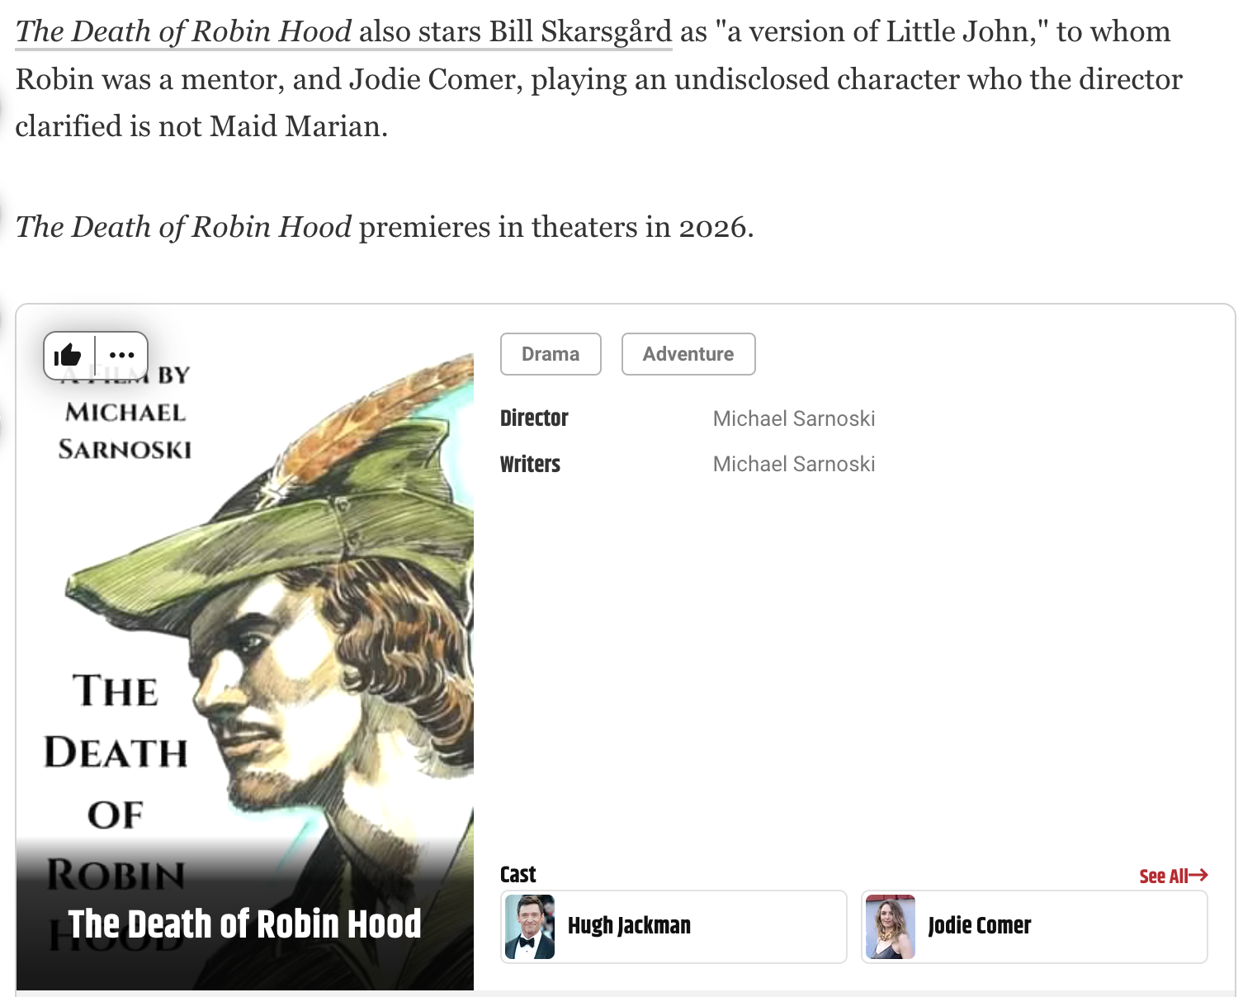
Task: Select the Adventure genre tag
Action: click(688, 354)
